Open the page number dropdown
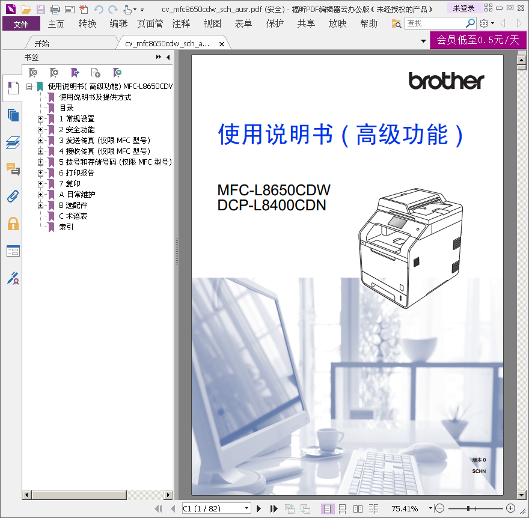This screenshot has width=529, height=518. (x=247, y=508)
